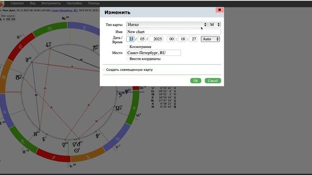Enable the Космограмма checkbox
This screenshot has width=312, height=175.
pos(128,47)
